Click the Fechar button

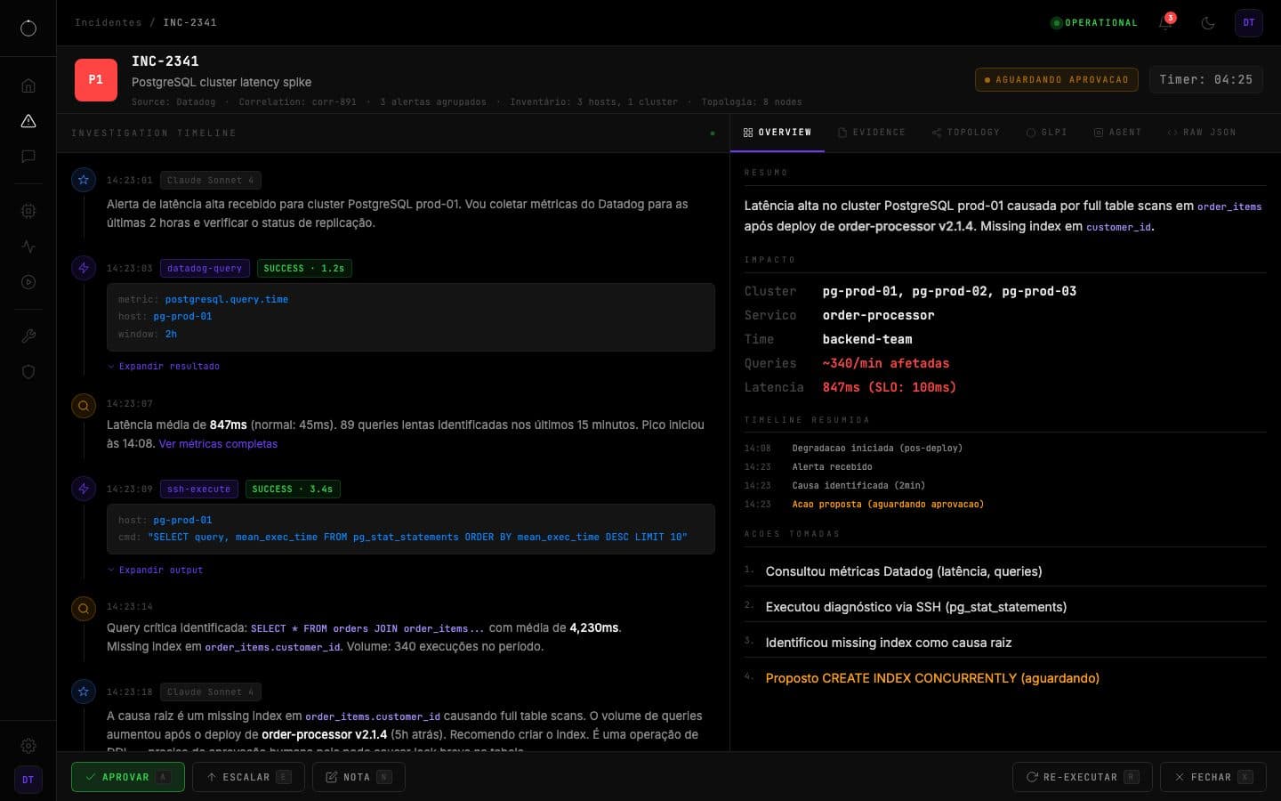(1213, 777)
